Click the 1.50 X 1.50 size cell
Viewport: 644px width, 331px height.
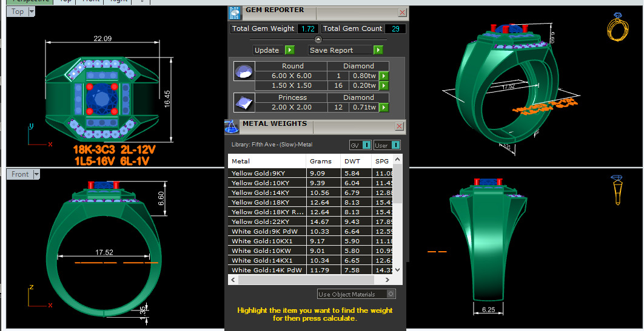point(291,85)
